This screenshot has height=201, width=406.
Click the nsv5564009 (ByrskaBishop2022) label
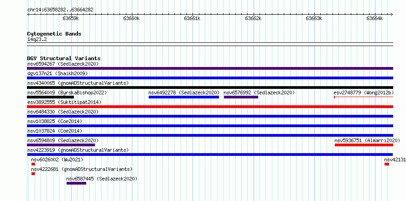click(67, 93)
